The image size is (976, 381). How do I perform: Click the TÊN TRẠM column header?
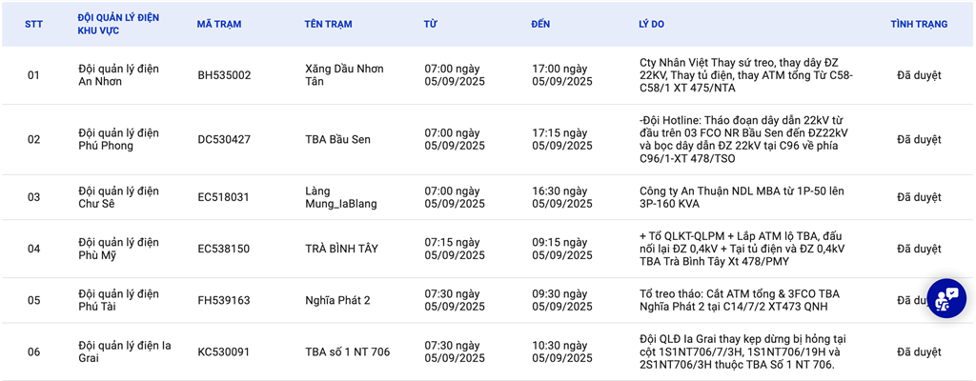[330, 24]
